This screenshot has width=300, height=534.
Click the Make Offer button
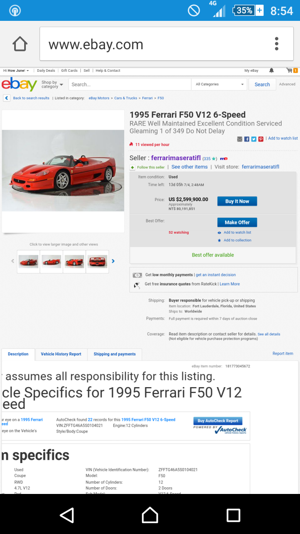237,222
